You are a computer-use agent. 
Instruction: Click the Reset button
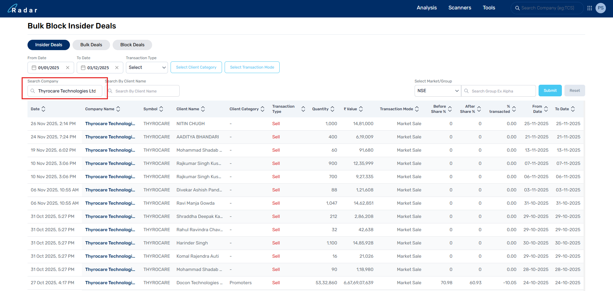click(x=574, y=91)
